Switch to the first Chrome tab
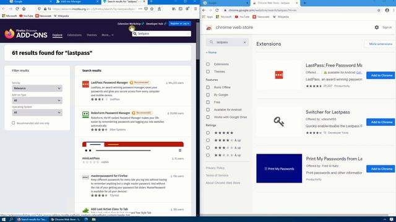Viewport: 396px width, 222px height. pyautogui.click(x=225, y=3)
